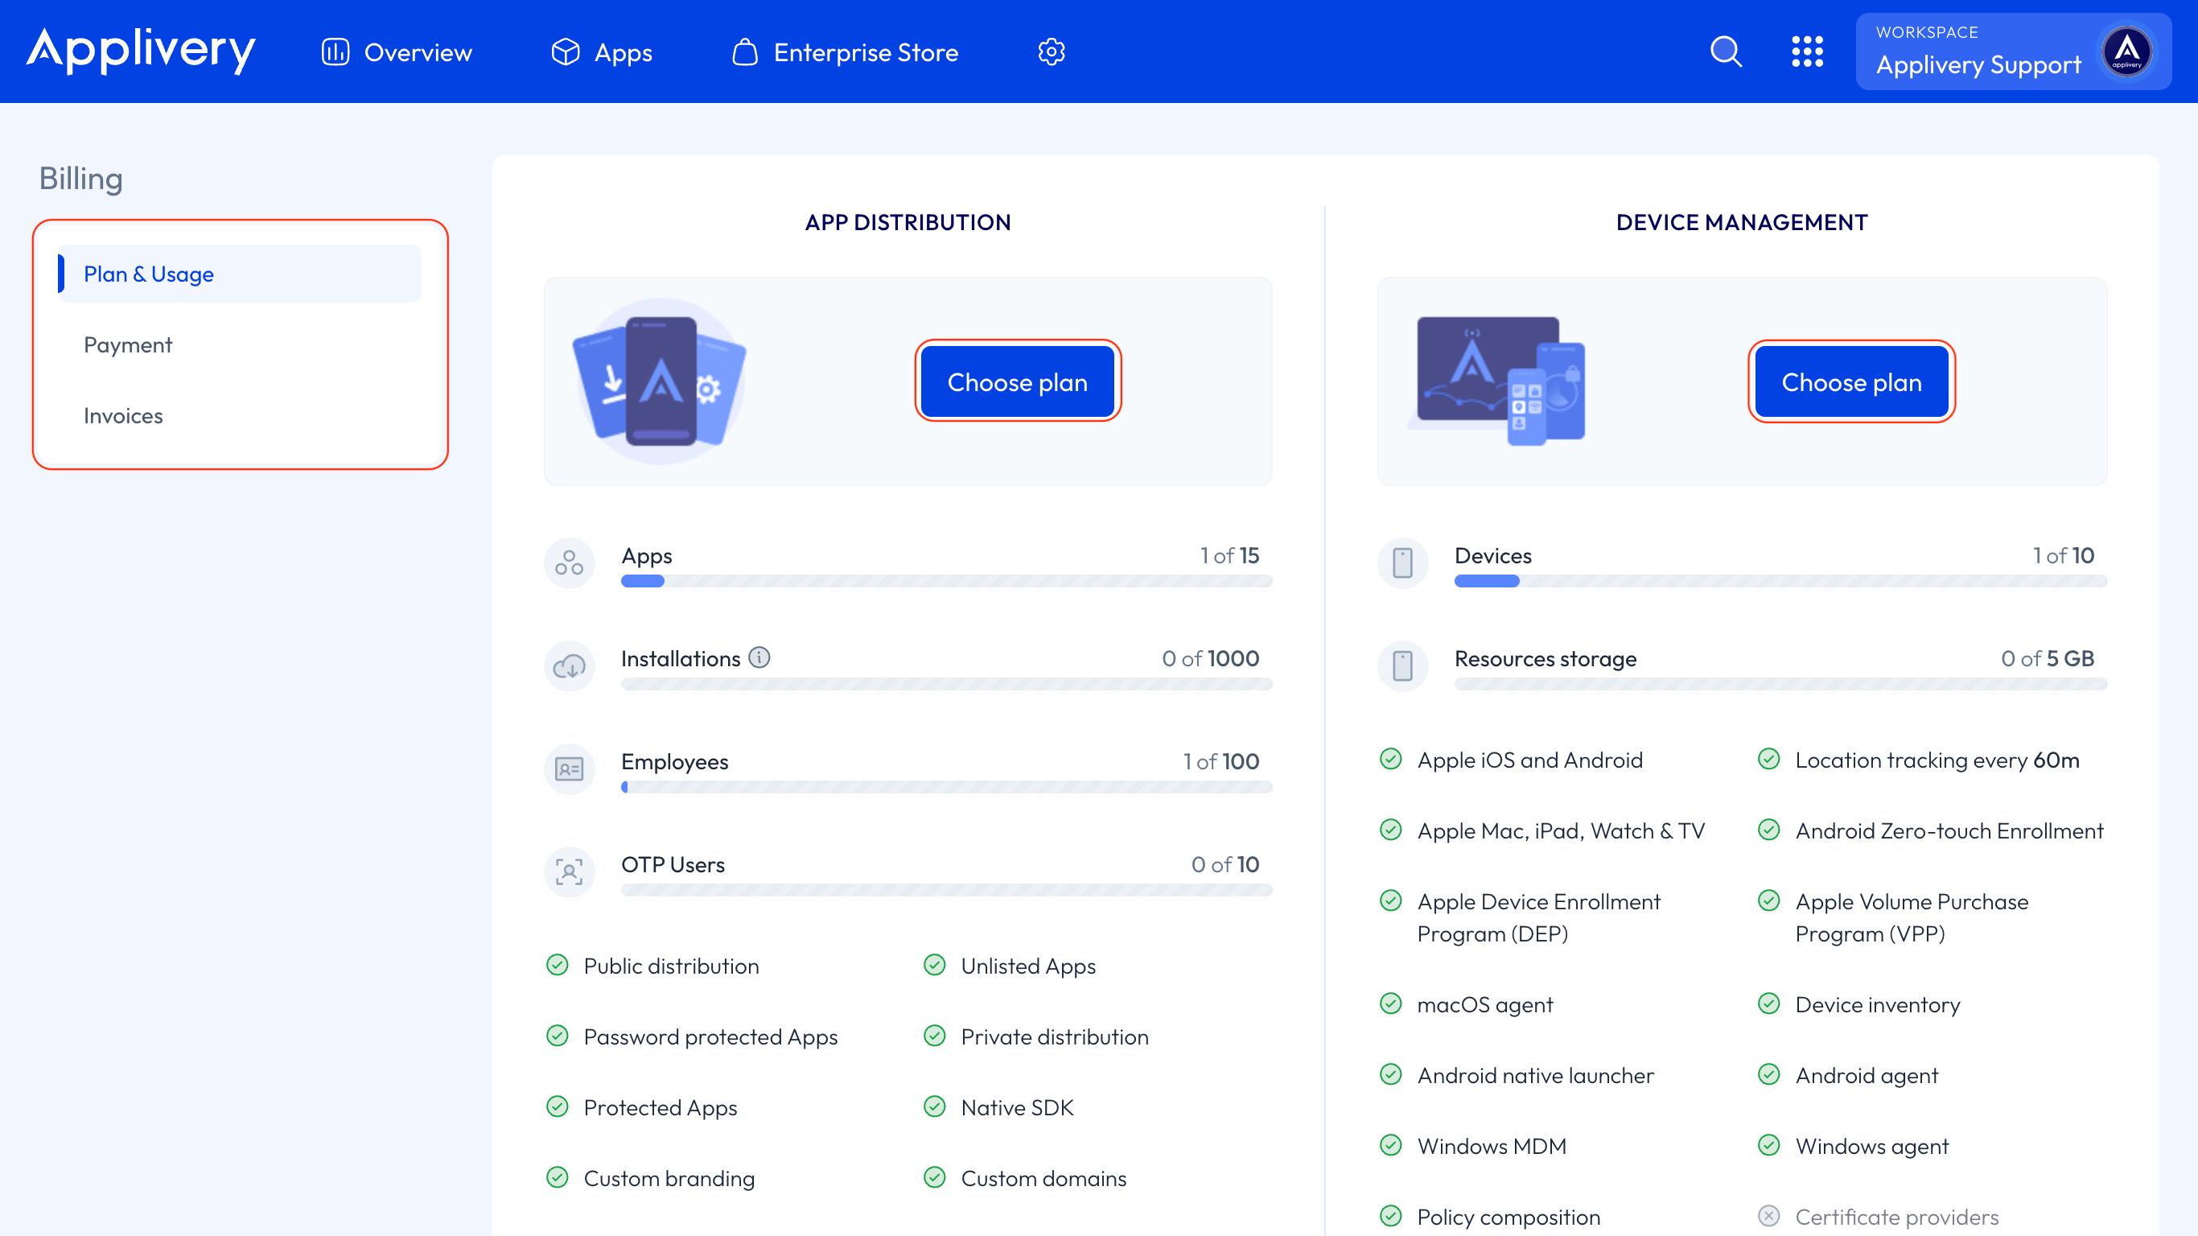The width and height of the screenshot is (2198, 1236).
Task: Click the Devices phone icon
Action: [x=1402, y=563]
